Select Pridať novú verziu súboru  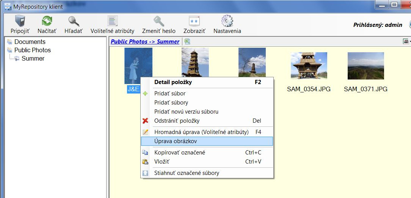point(207,112)
